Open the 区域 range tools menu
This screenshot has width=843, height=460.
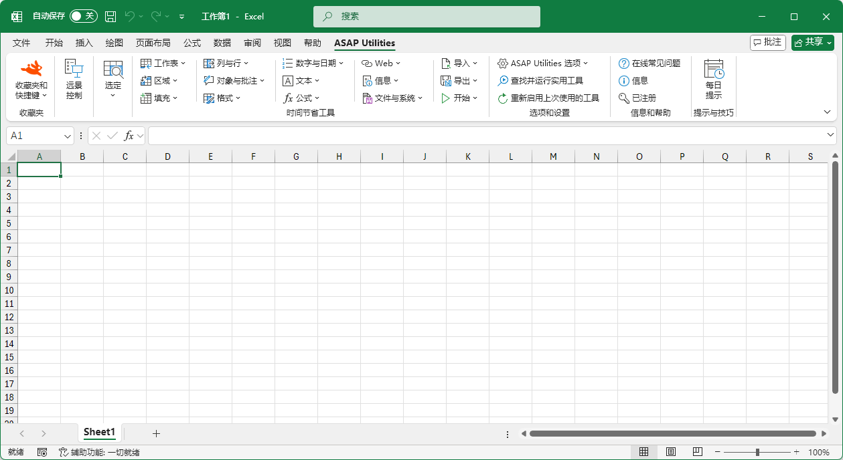coord(159,81)
